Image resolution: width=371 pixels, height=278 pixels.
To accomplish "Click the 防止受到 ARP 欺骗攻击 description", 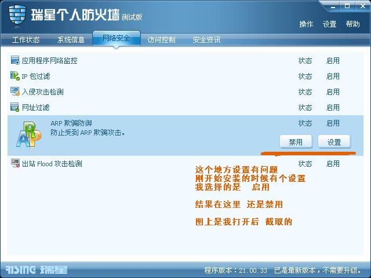I will click(x=88, y=133).
